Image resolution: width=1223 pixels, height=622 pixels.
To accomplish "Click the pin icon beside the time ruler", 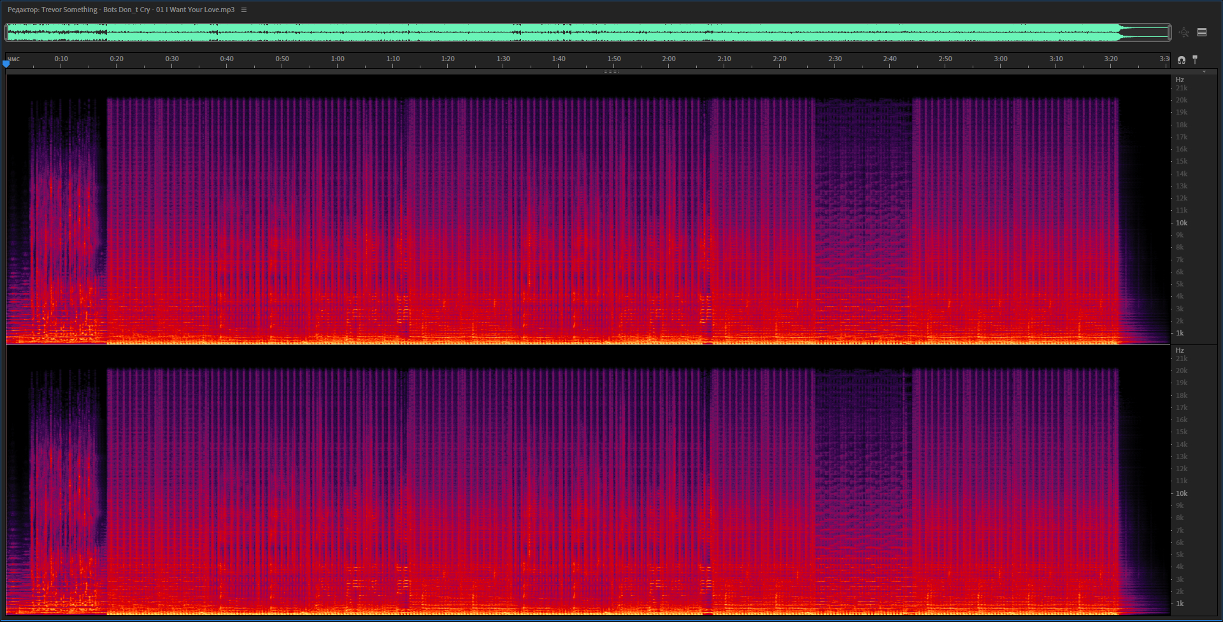I will [1195, 59].
